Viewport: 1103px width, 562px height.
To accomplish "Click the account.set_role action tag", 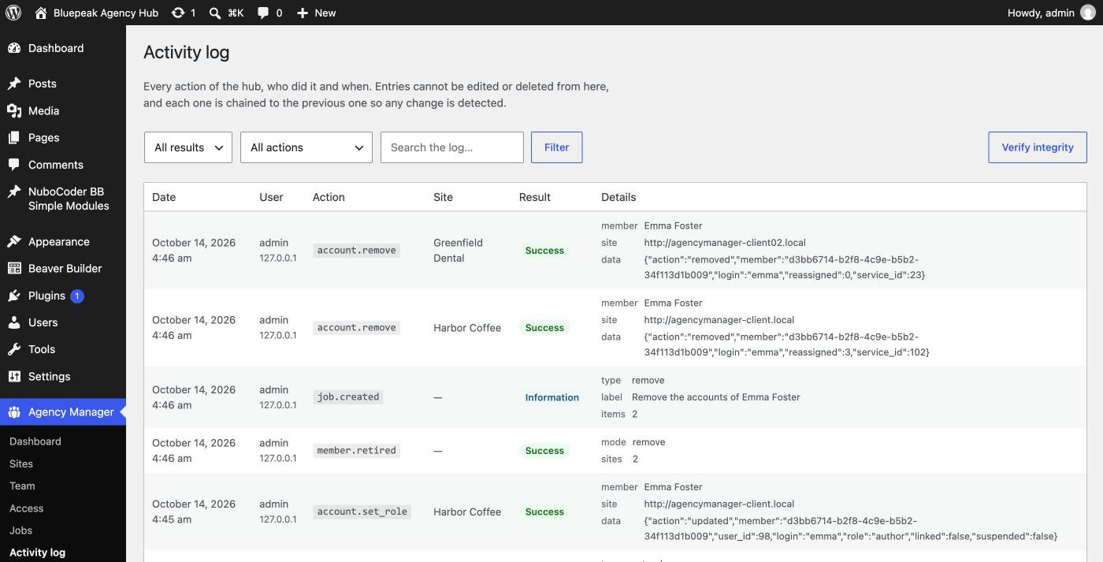I will (362, 512).
